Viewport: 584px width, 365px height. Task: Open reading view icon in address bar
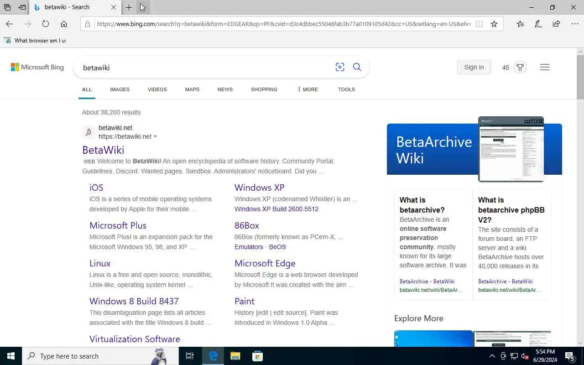pyautogui.click(x=479, y=24)
